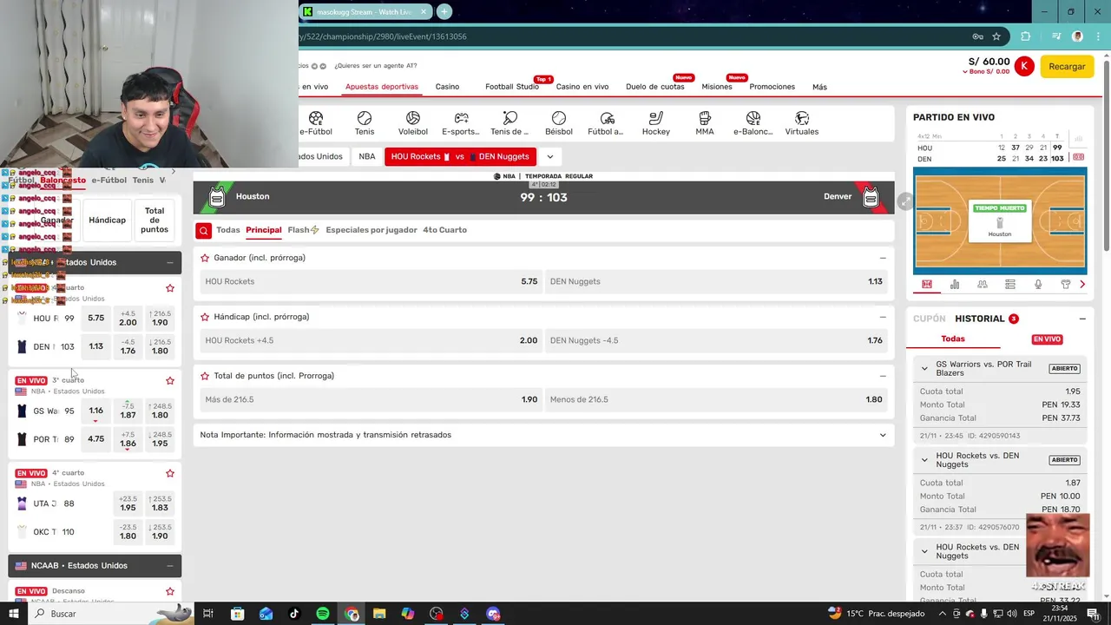Switch to the Principal markets tab

pyautogui.click(x=264, y=230)
